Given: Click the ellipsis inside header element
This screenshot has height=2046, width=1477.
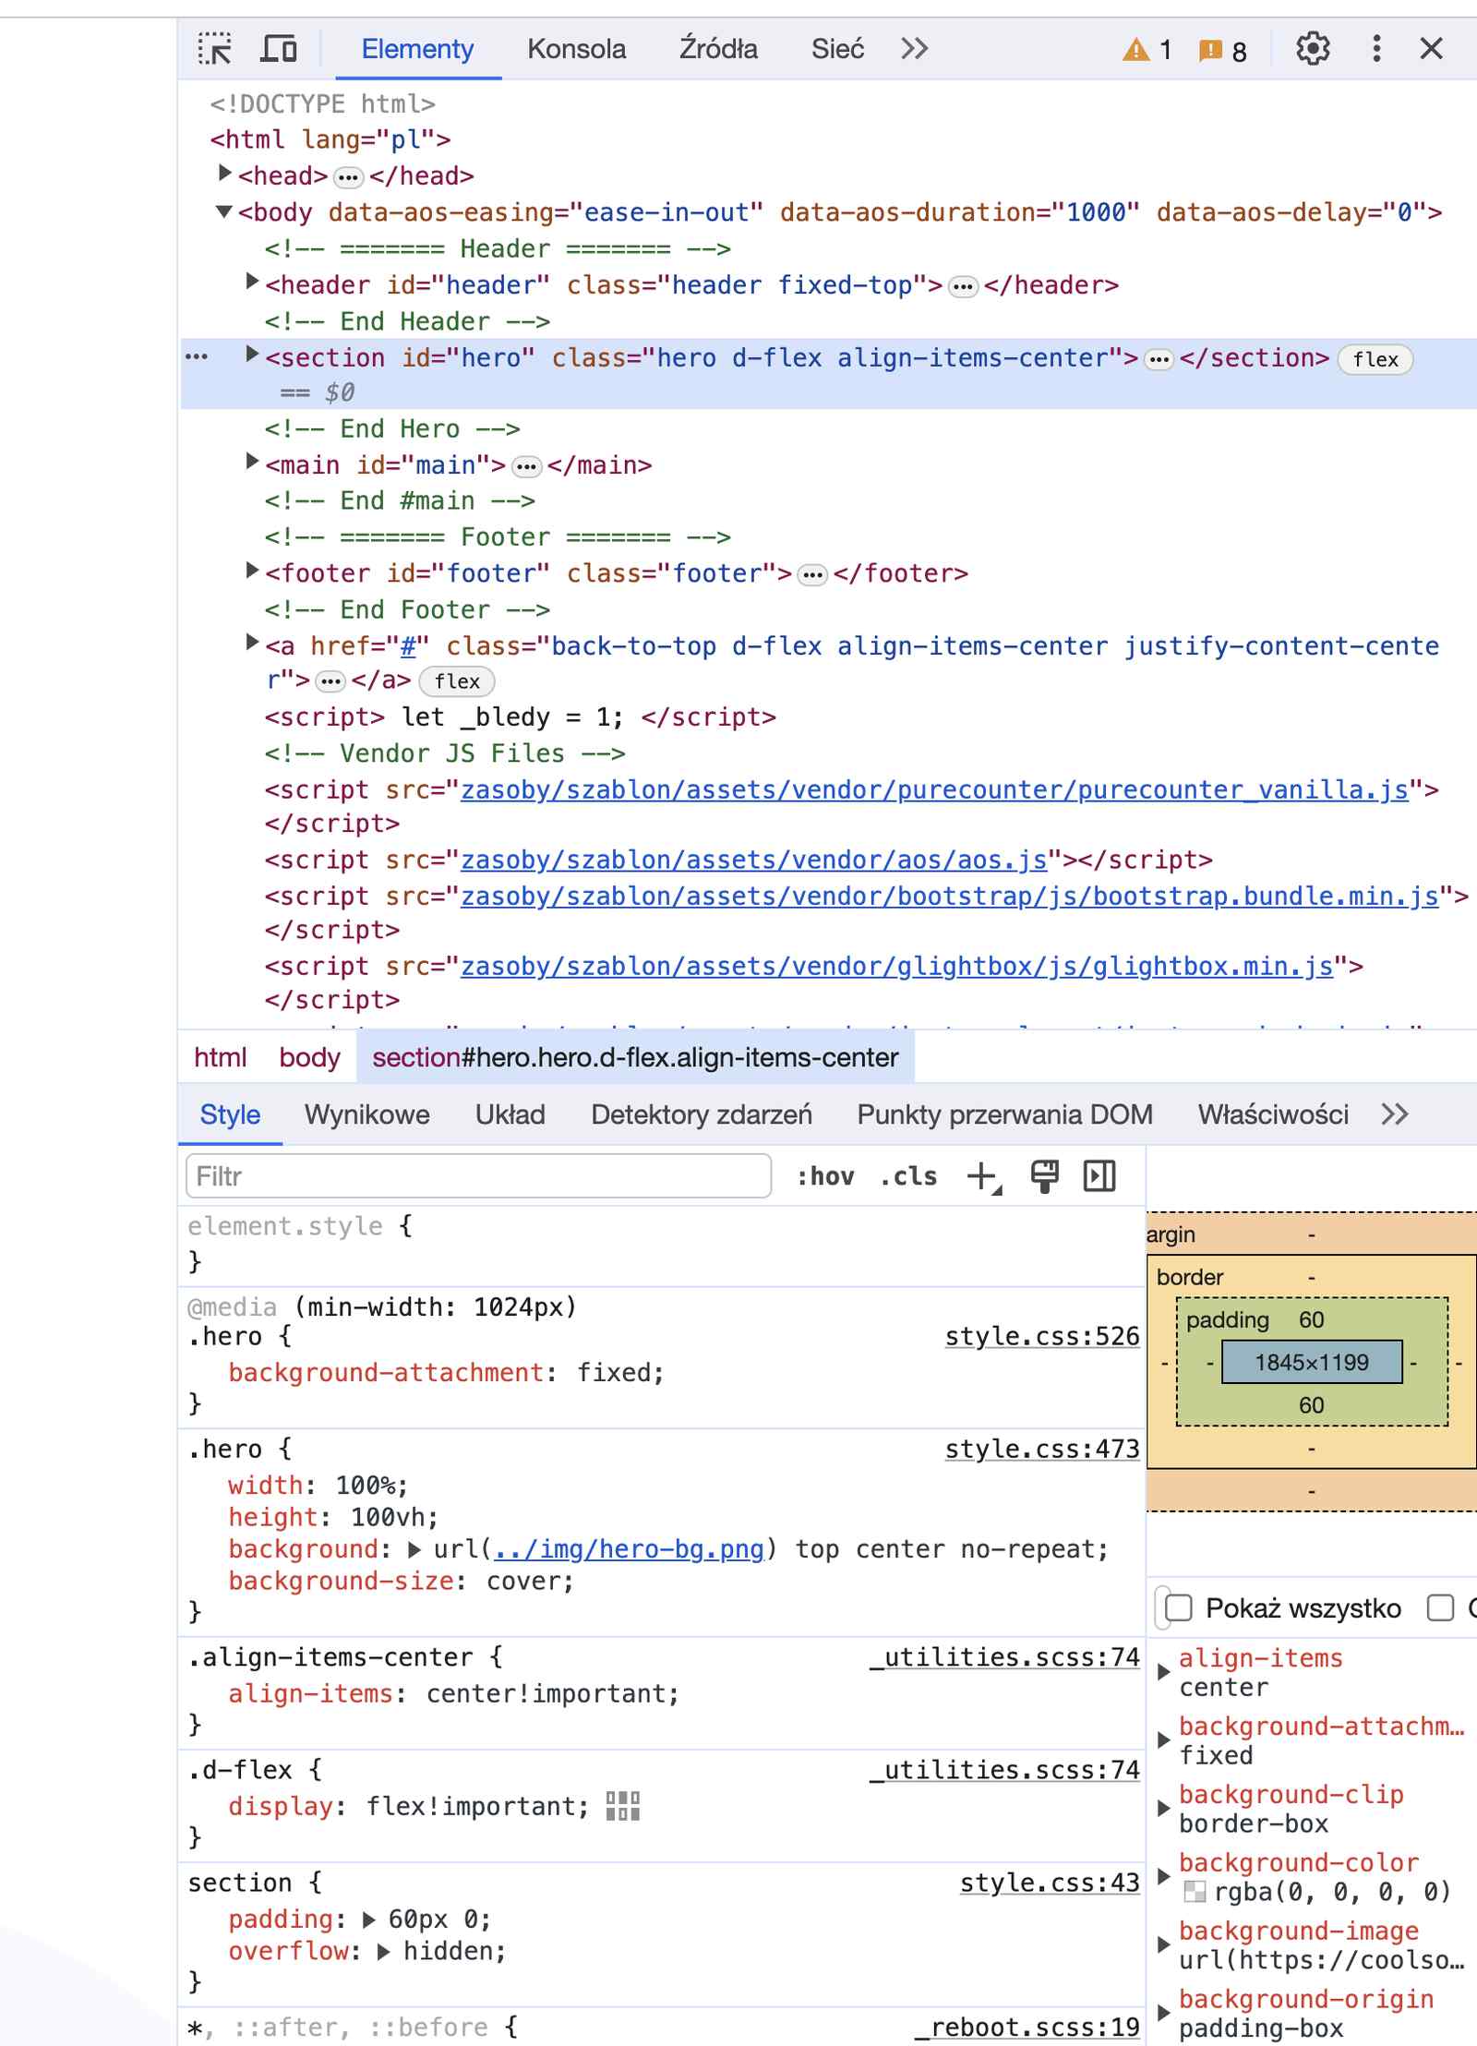Looking at the screenshot, I should [963, 287].
